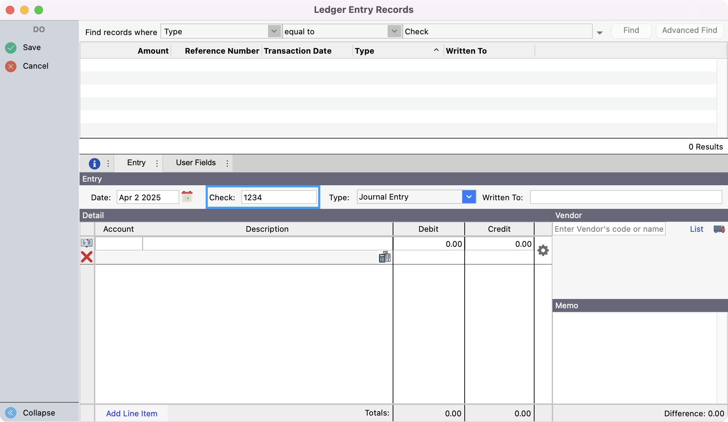
Task: Delete line item with red X
Action: (x=87, y=257)
